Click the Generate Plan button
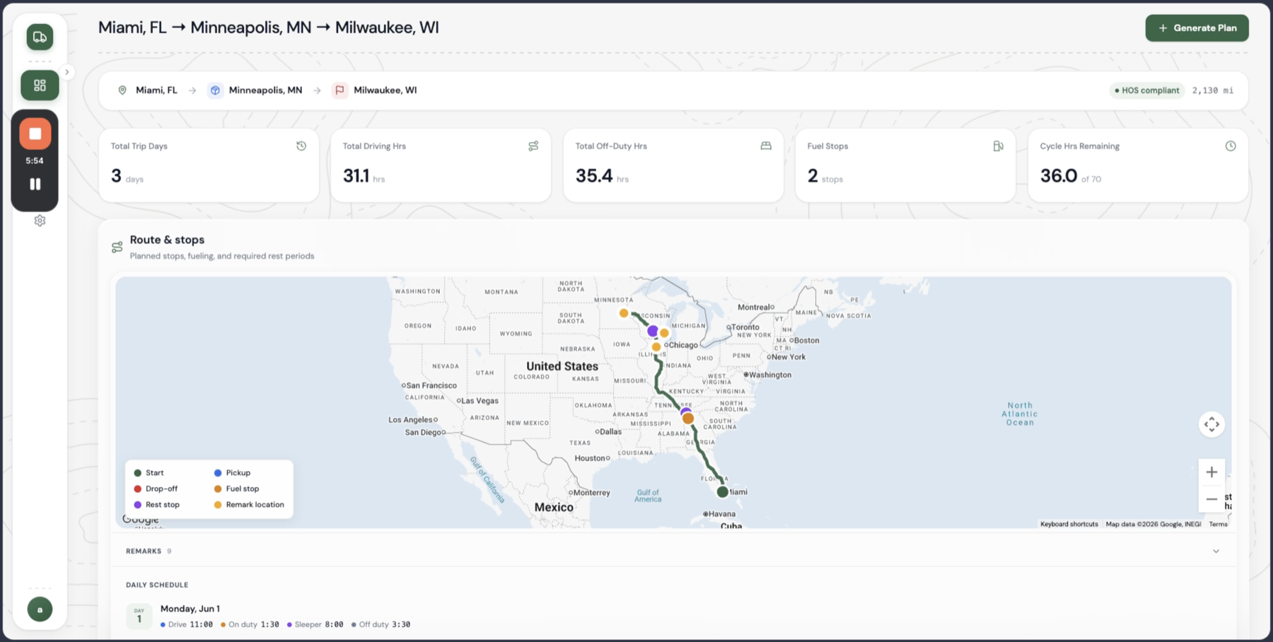Screen dimensions: 1273x642 [1197, 28]
